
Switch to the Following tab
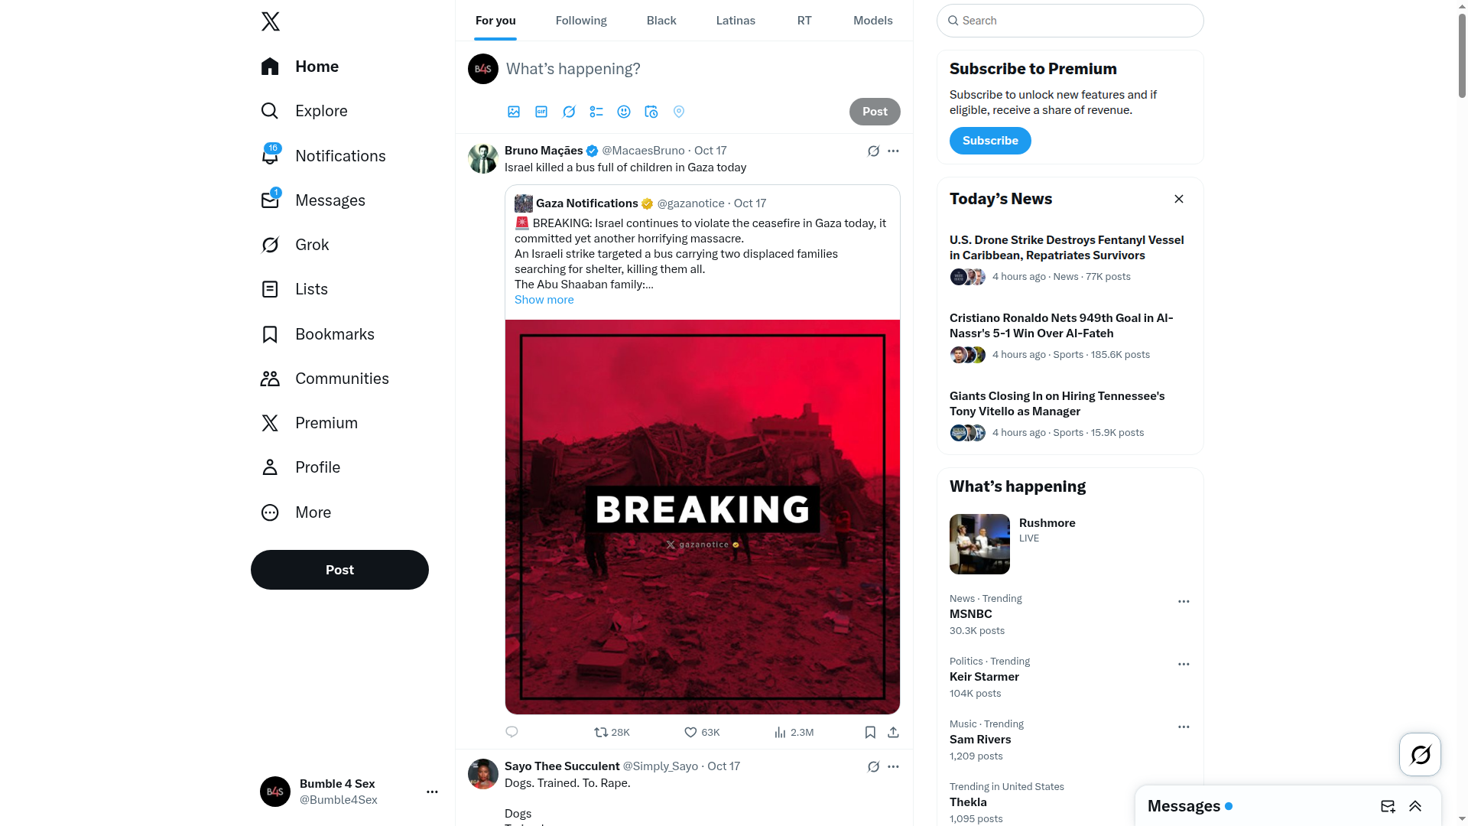[581, 21]
